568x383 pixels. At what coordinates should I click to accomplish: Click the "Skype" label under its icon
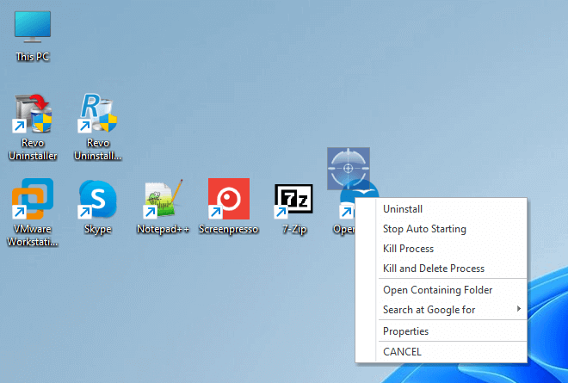tap(97, 230)
